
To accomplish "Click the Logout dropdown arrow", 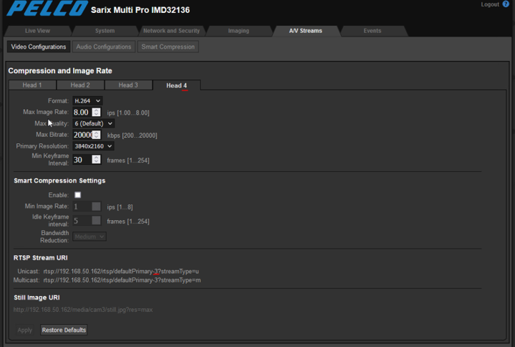I will point(504,5).
